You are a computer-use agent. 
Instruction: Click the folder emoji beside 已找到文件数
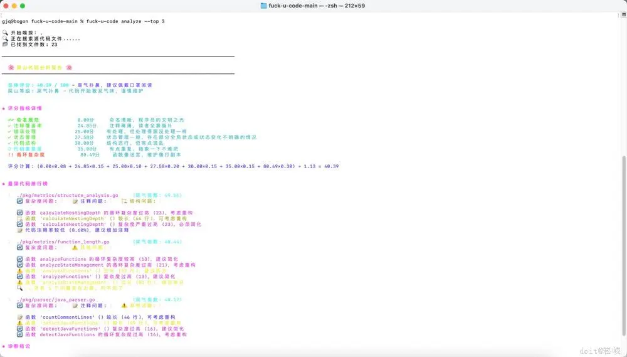point(5,45)
